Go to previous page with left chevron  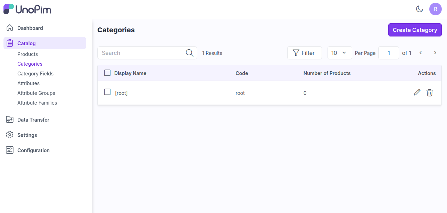421,52
